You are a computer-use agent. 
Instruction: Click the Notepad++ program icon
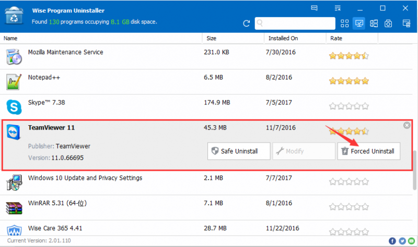tap(14, 82)
